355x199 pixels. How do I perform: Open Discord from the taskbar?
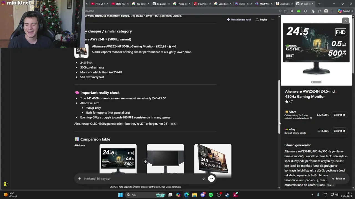(x=203, y=195)
